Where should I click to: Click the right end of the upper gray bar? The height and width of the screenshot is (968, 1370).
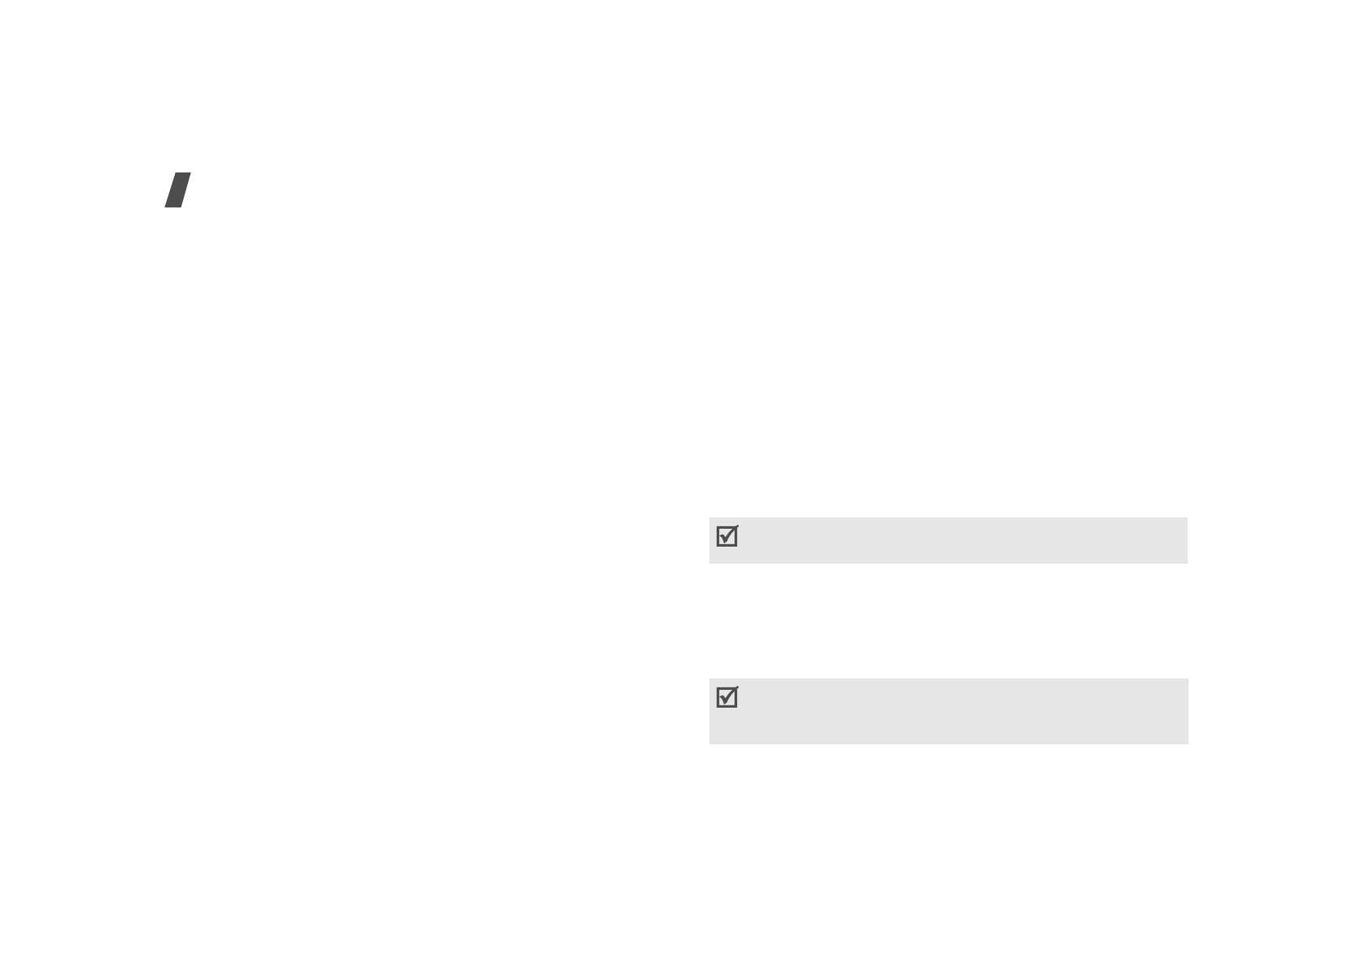coord(1176,540)
